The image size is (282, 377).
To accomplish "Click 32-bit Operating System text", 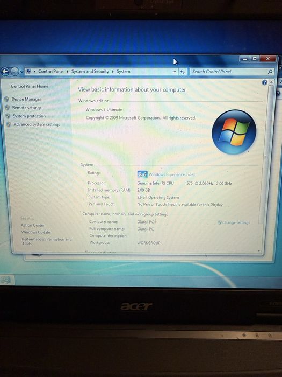I will (158, 198).
